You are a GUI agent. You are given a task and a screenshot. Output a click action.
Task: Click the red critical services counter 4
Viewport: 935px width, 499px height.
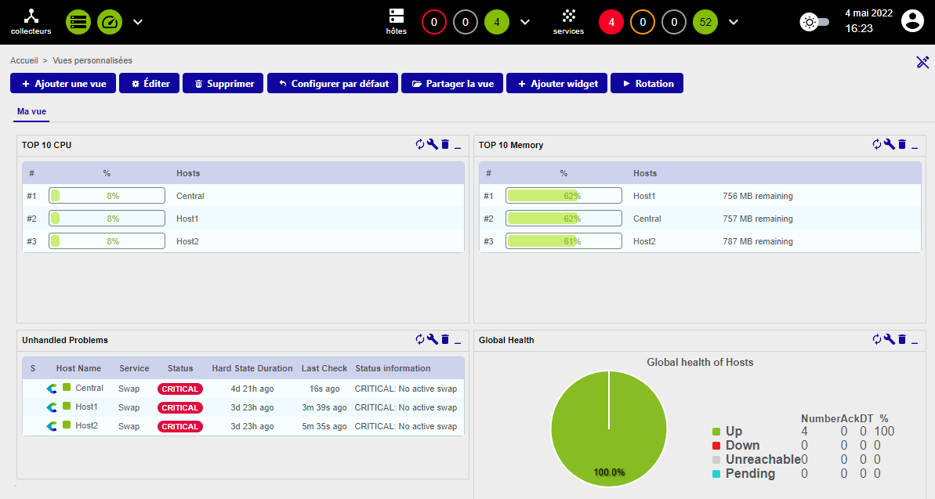coord(611,22)
